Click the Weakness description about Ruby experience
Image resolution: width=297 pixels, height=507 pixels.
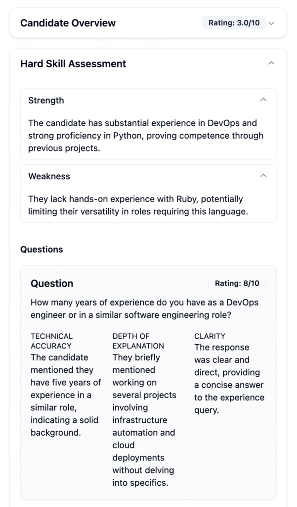[x=138, y=205]
